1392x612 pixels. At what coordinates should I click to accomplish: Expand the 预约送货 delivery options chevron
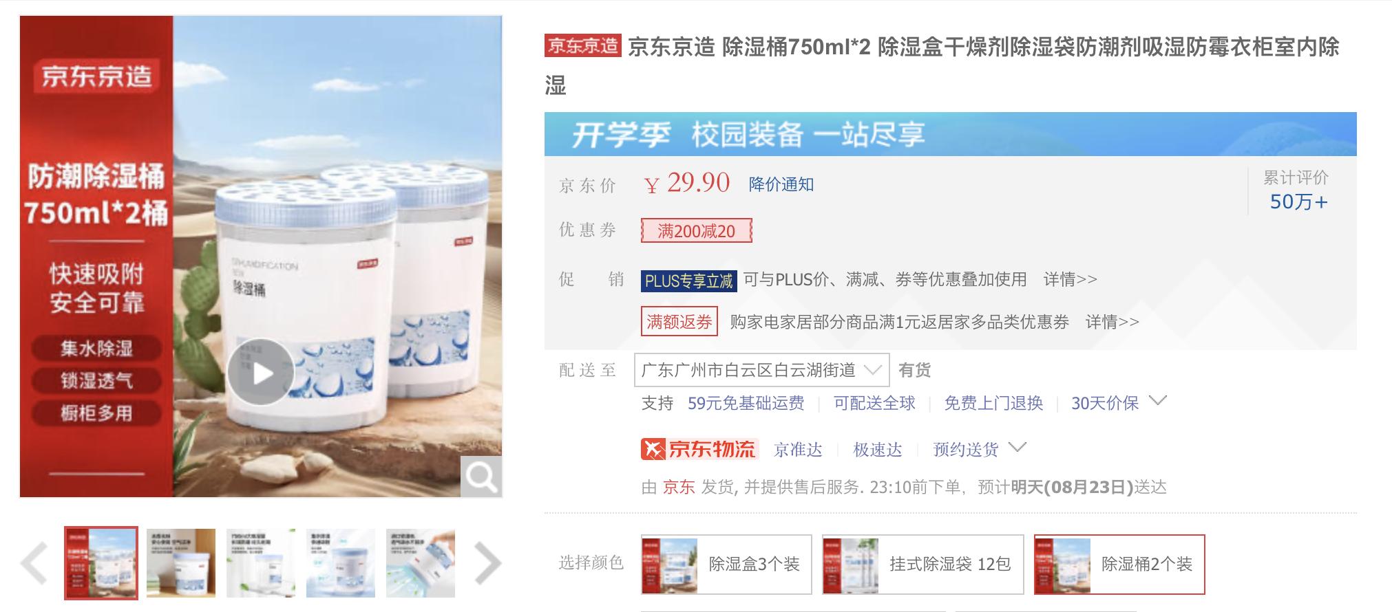click(1017, 448)
